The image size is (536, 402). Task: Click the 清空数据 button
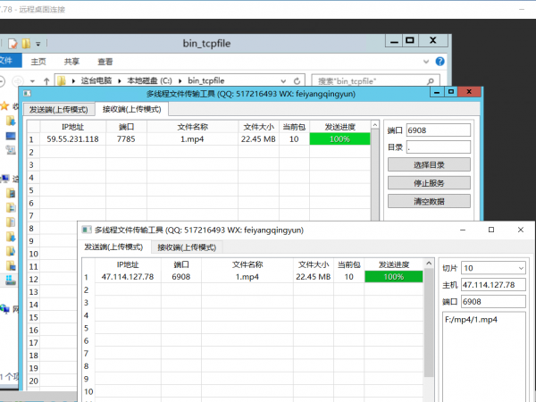coord(429,200)
